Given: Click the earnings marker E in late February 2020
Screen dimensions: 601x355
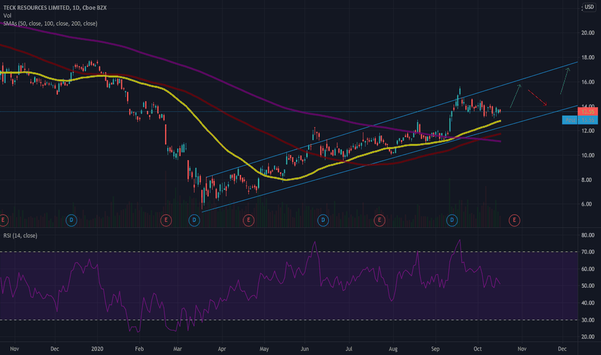Looking at the screenshot, I should (166, 220).
